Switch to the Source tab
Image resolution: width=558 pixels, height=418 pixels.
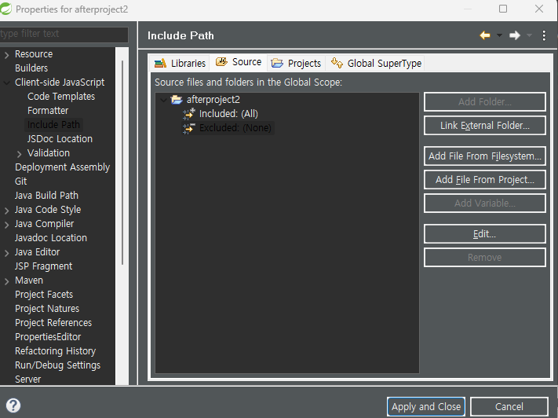(239, 62)
